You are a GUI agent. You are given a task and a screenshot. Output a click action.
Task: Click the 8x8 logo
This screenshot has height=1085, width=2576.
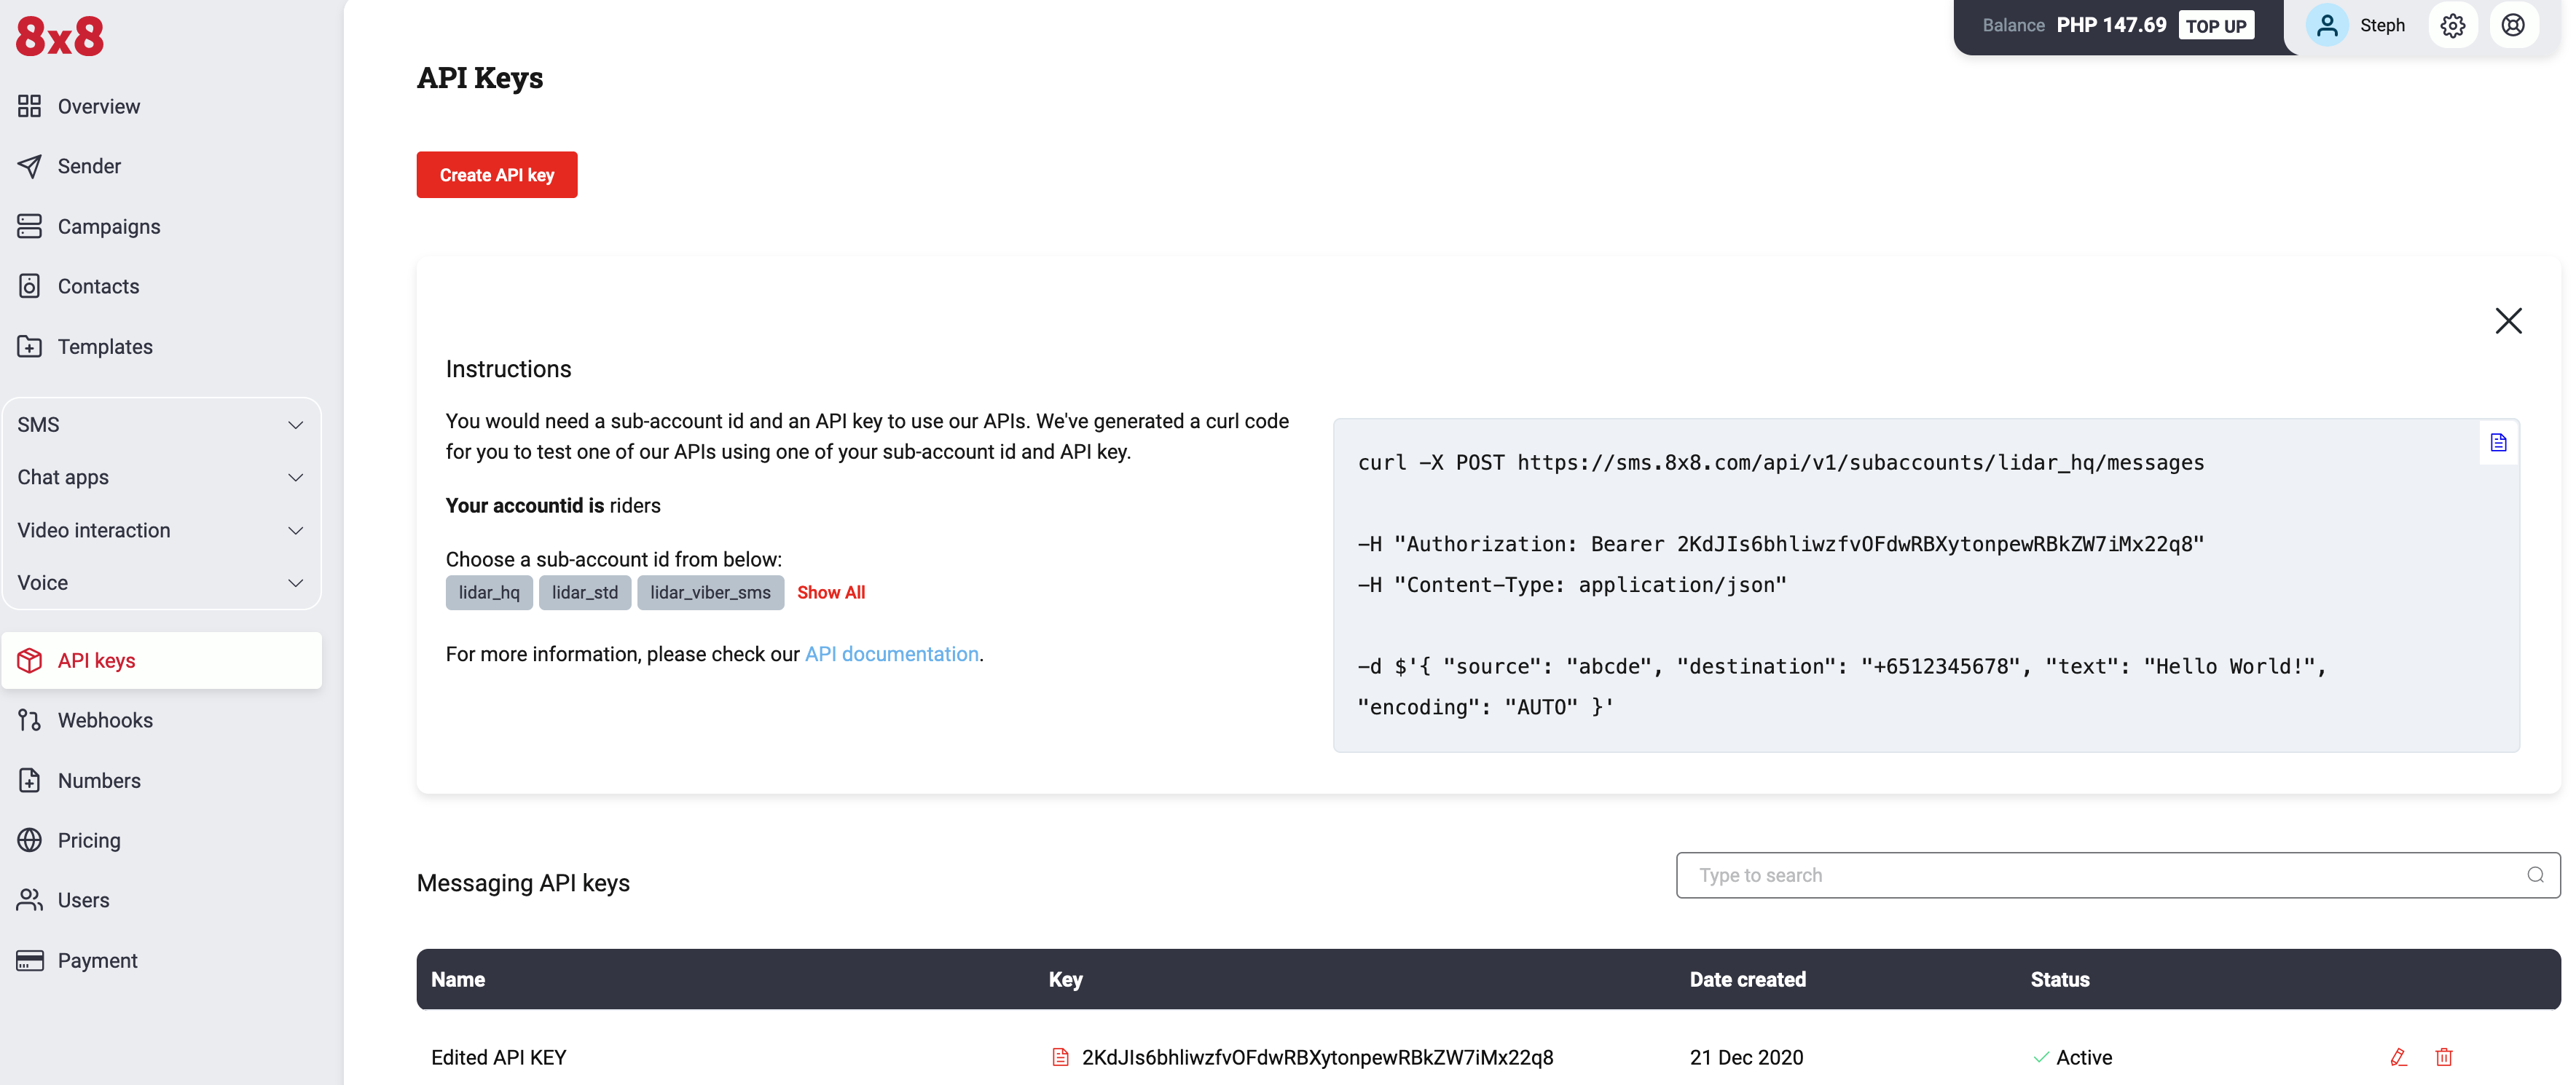tap(60, 37)
